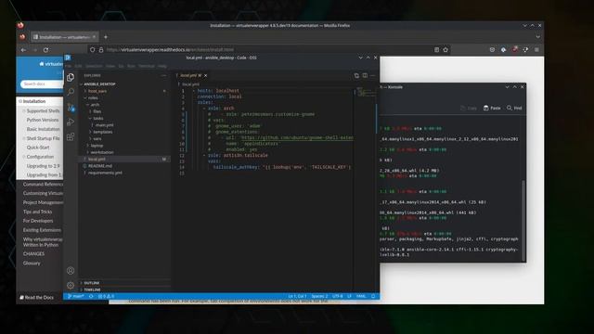This screenshot has width=594, height=334.
Task: Open Firefox extensions puzzle icon
Action: click(526, 49)
